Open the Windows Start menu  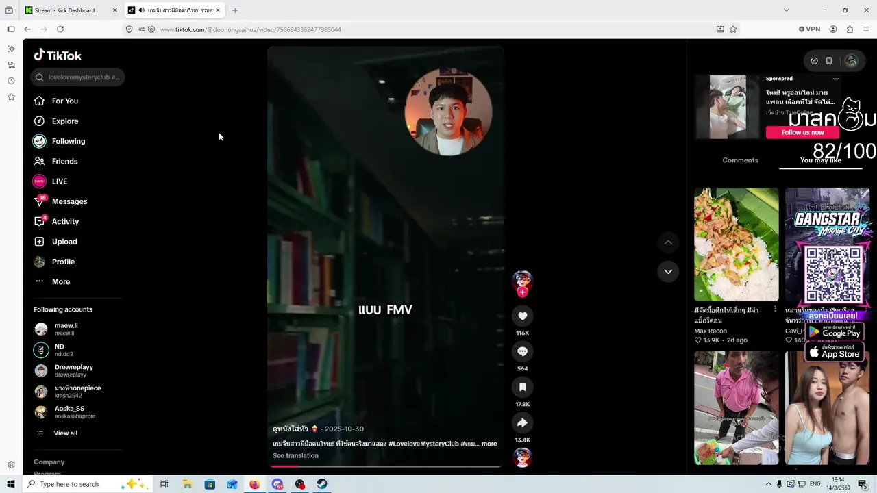10,484
